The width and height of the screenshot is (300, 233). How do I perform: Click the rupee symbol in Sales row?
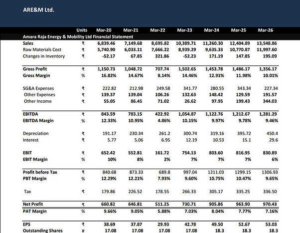click(x=83, y=43)
